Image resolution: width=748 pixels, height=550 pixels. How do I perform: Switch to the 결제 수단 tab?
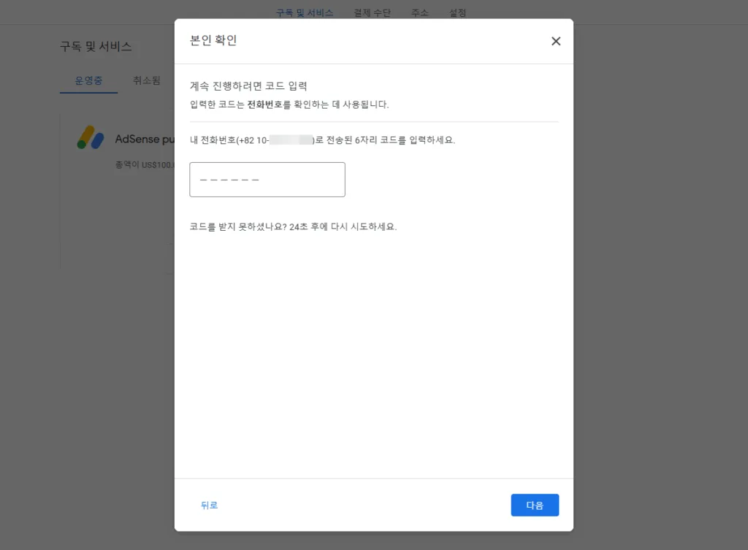click(372, 13)
